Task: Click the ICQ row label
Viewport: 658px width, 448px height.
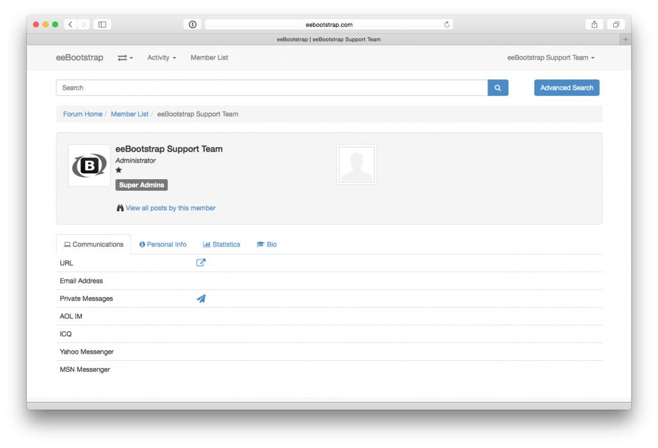Action: tap(66, 334)
